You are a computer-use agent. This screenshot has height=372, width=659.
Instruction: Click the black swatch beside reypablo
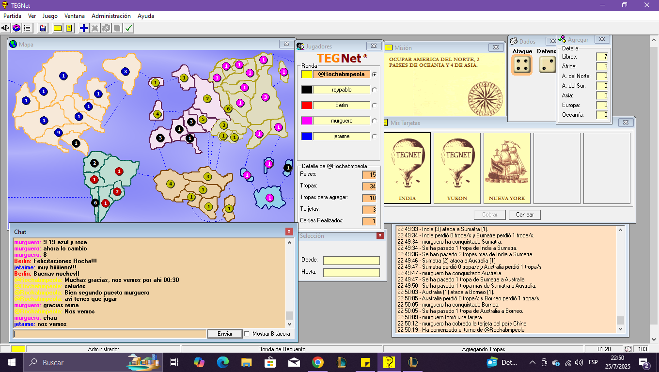coord(306,90)
